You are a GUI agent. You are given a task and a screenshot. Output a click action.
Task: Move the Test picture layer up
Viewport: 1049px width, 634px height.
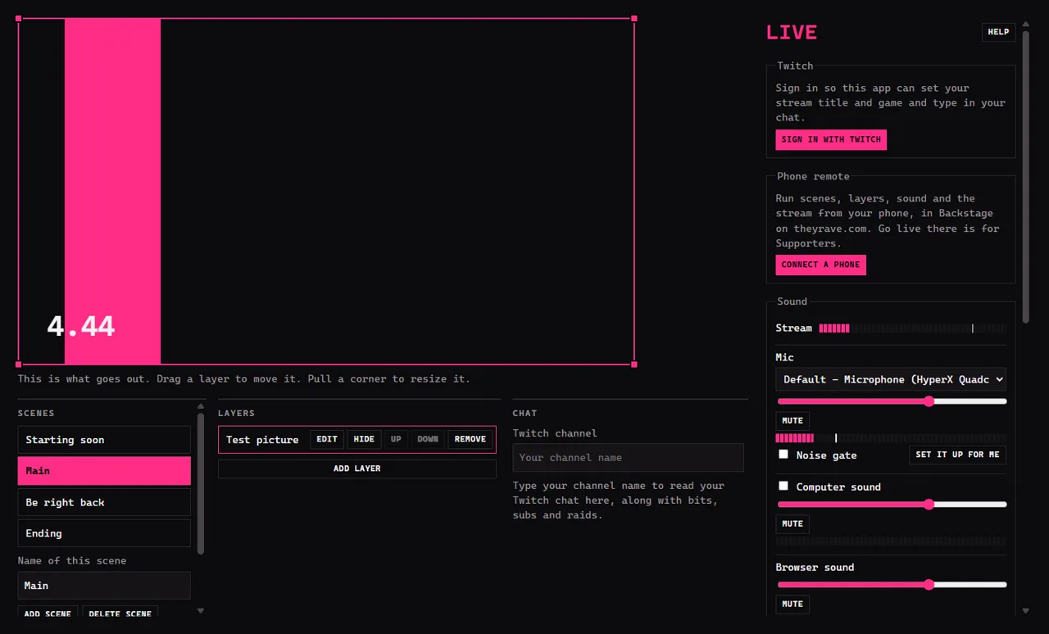pyautogui.click(x=396, y=439)
